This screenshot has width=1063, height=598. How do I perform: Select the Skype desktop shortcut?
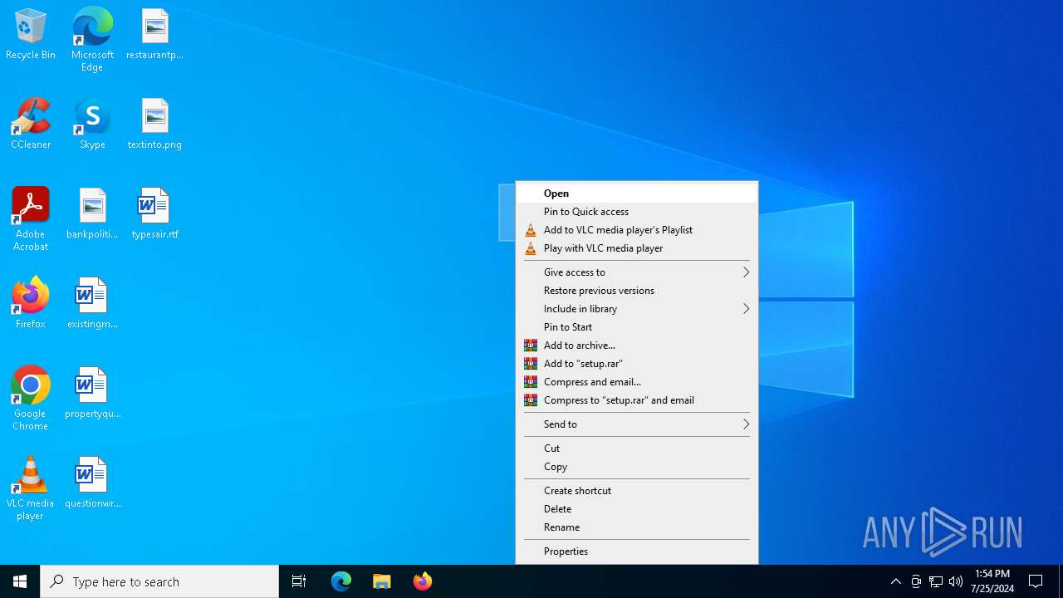point(92,125)
